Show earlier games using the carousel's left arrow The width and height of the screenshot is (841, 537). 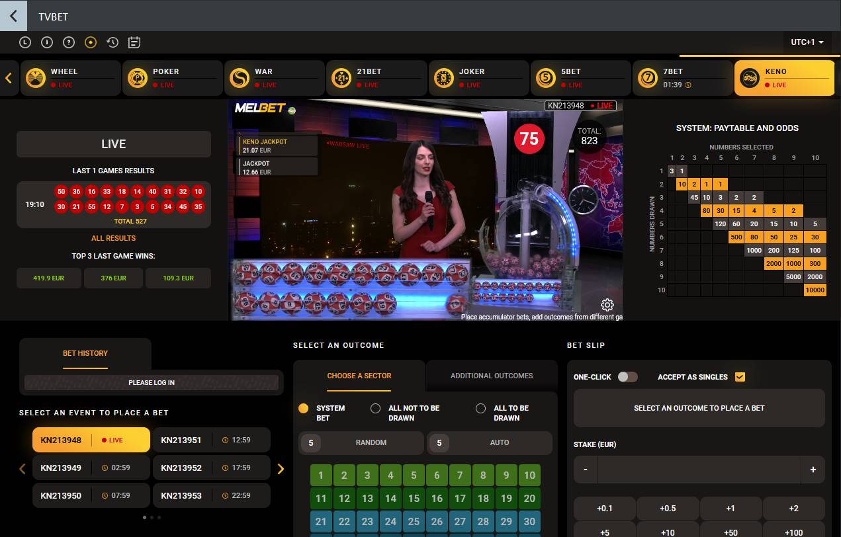click(9, 78)
